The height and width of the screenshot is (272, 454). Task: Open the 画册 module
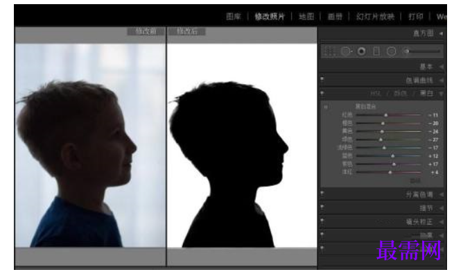click(x=335, y=17)
